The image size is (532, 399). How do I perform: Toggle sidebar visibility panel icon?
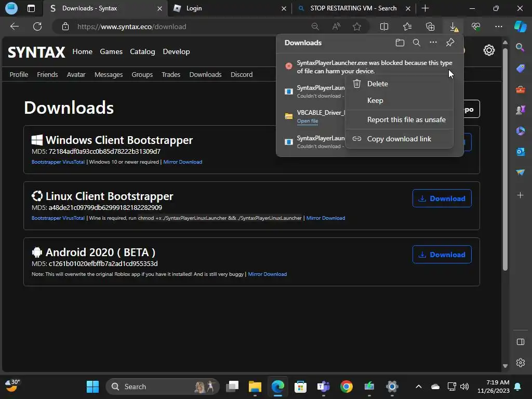click(520, 342)
